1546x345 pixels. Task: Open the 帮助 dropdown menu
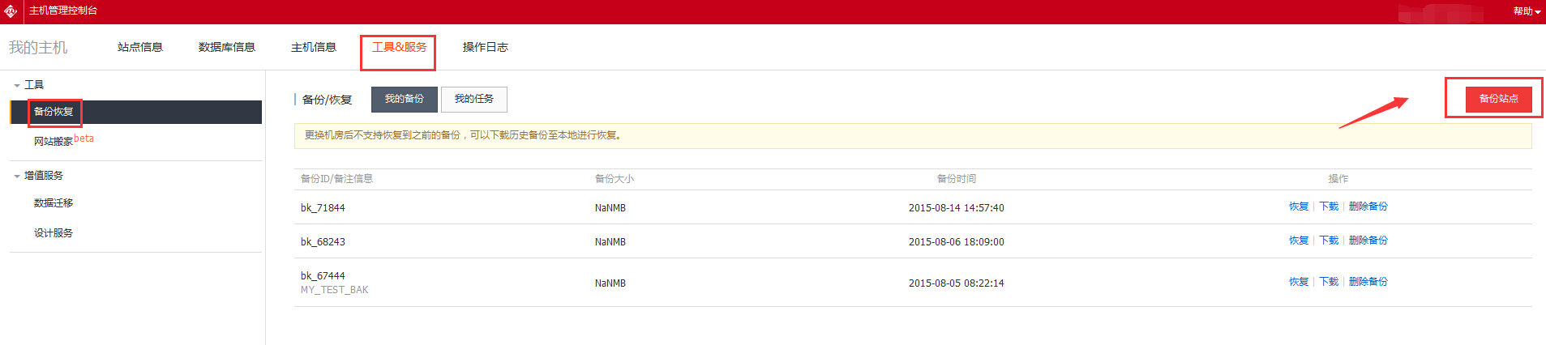1526,11
